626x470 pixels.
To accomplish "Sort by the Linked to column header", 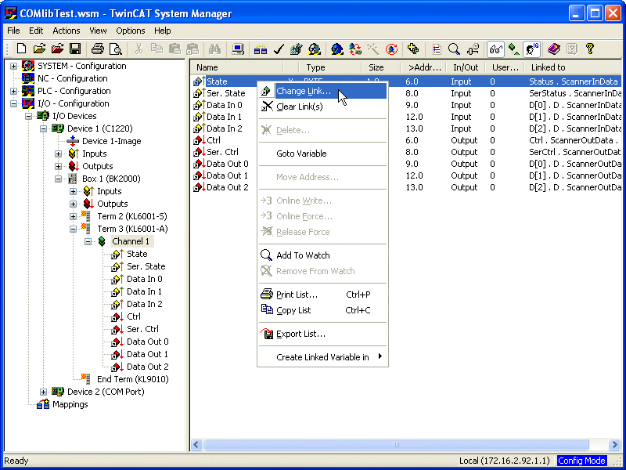I will point(574,67).
